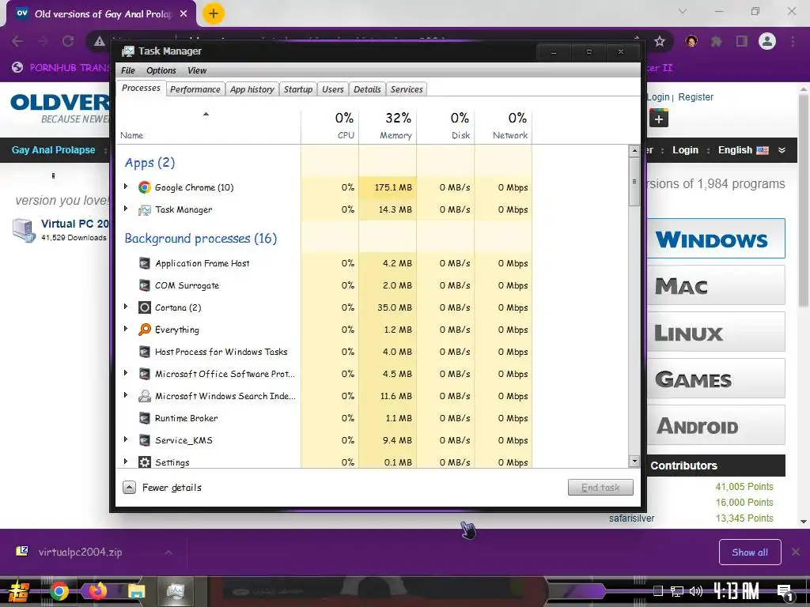
Task: Open Firefox from the taskbar
Action: [97, 590]
